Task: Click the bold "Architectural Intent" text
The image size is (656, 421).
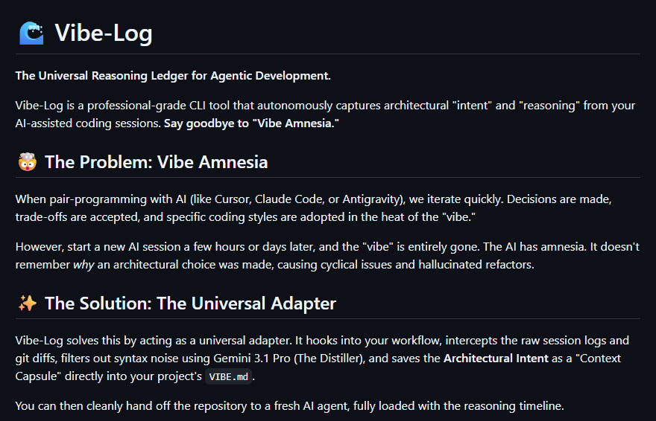Action: click(x=496, y=359)
